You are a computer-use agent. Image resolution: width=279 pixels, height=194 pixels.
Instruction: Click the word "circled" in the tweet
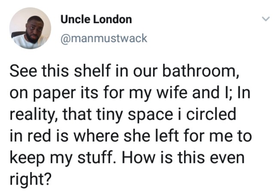211,114
